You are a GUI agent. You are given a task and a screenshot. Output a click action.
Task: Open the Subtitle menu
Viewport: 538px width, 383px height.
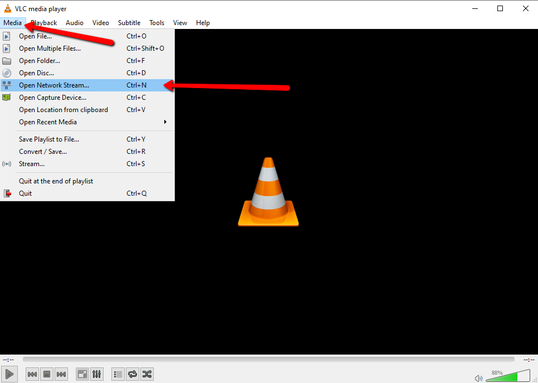point(129,23)
